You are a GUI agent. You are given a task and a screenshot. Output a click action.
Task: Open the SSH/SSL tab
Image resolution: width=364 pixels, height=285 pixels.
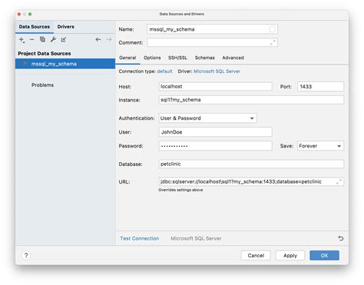point(177,58)
